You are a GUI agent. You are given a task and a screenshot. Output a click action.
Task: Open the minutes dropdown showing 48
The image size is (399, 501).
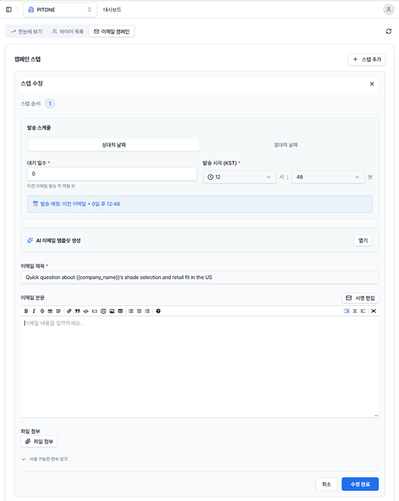pos(328,176)
